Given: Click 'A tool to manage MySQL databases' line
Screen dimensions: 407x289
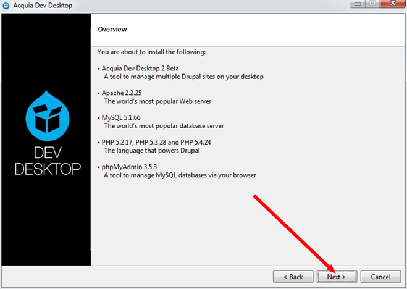Looking at the screenshot, I should (180, 175).
